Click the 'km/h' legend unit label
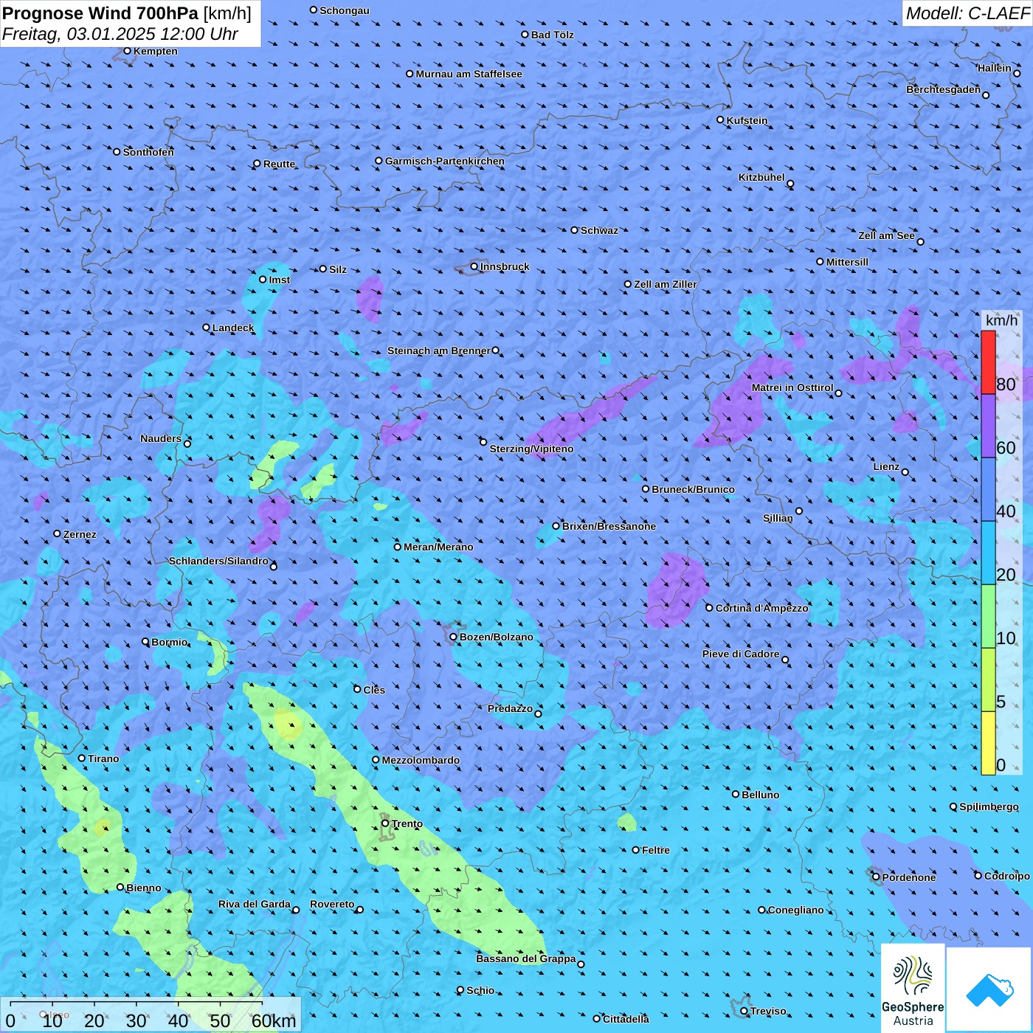This screenshot has height=1033, width=1033. [1001, 320]
